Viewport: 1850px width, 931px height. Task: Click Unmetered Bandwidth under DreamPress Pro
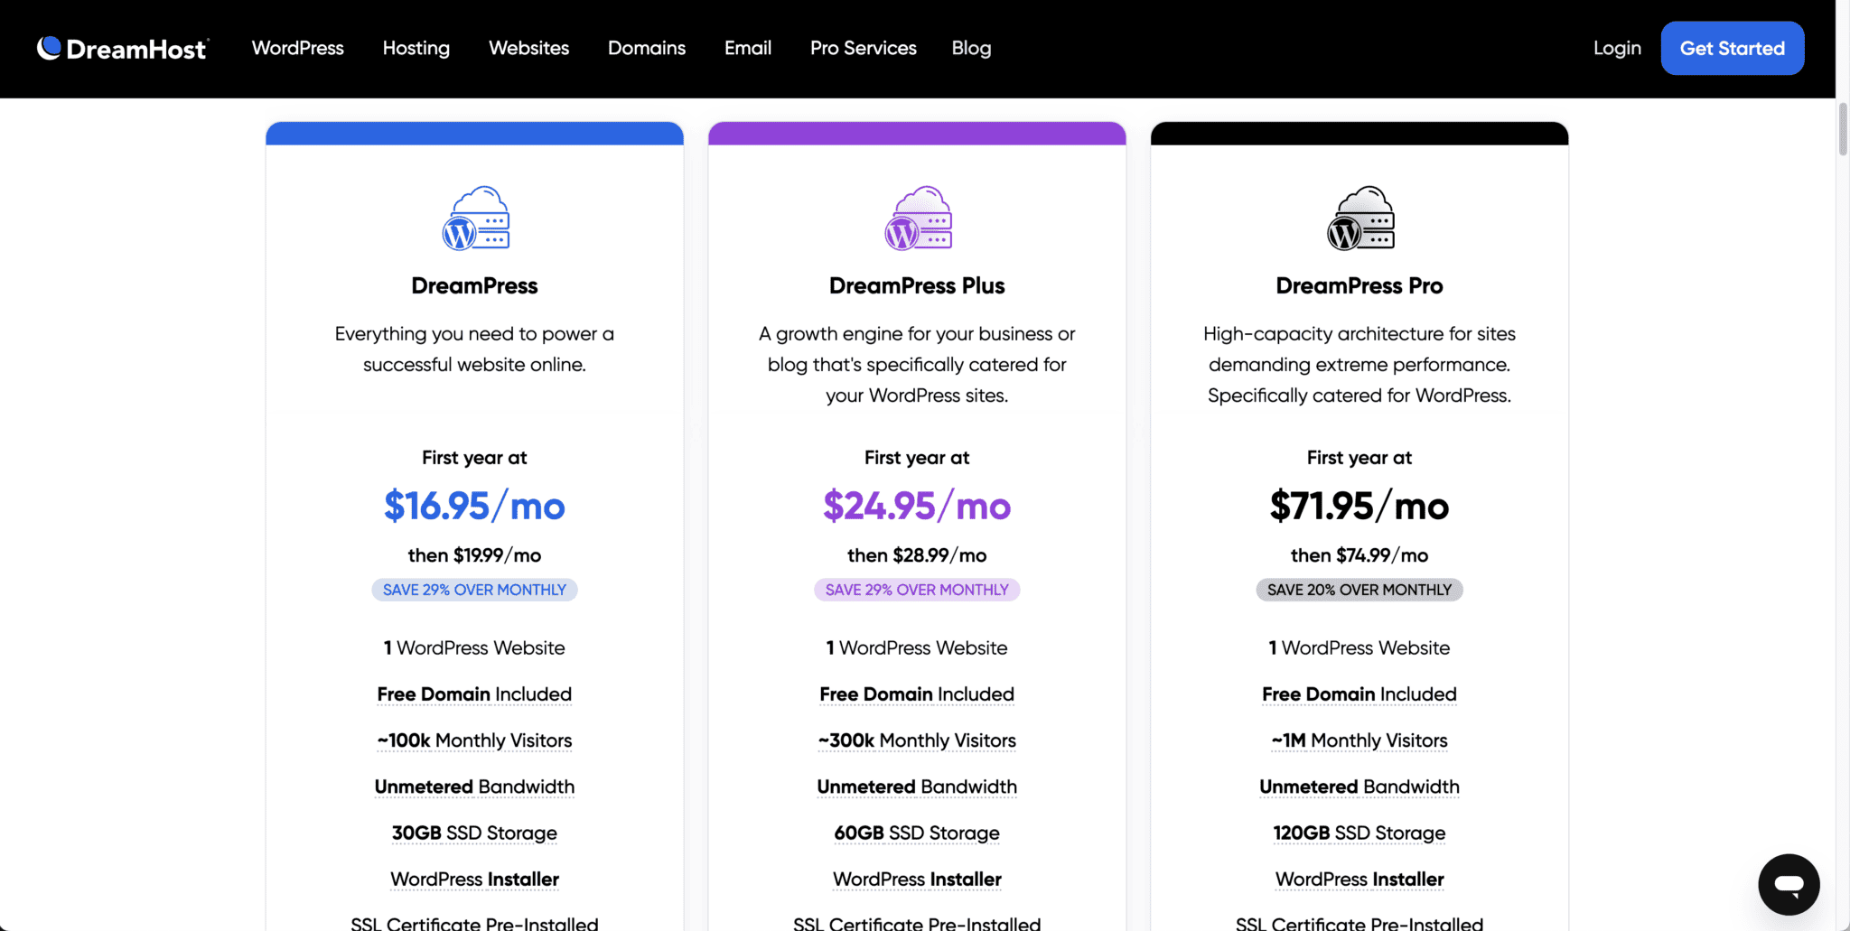(x=1359, y=787)
